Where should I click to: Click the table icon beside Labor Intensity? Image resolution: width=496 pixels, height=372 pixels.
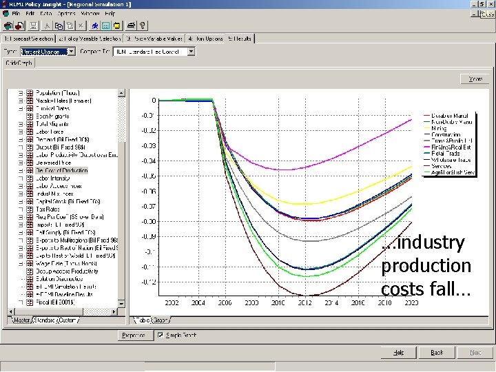pyautogui.click(x=30, y=178)
